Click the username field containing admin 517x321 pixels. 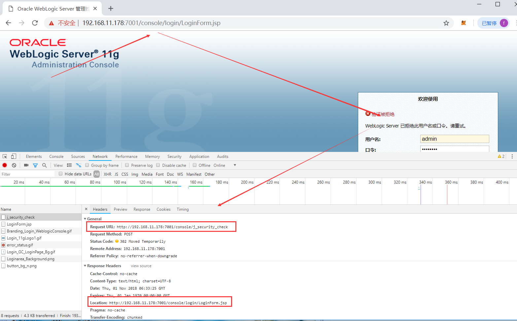pos(455,139)
